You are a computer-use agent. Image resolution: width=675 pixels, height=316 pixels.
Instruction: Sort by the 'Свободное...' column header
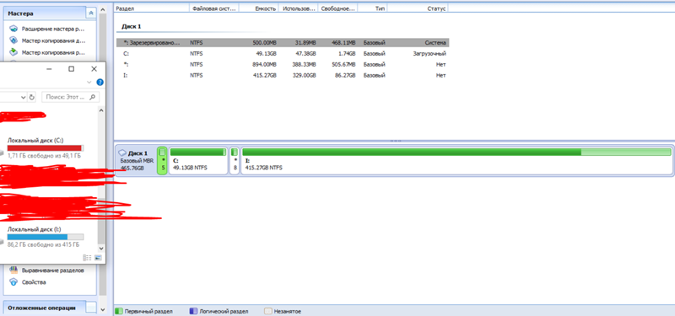tap(338, 8)
